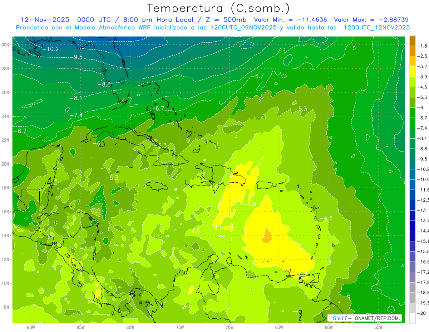The height and width of the screenshot is (332, 429).
Task: Click the "70W" longitude label
Action: 230,327
